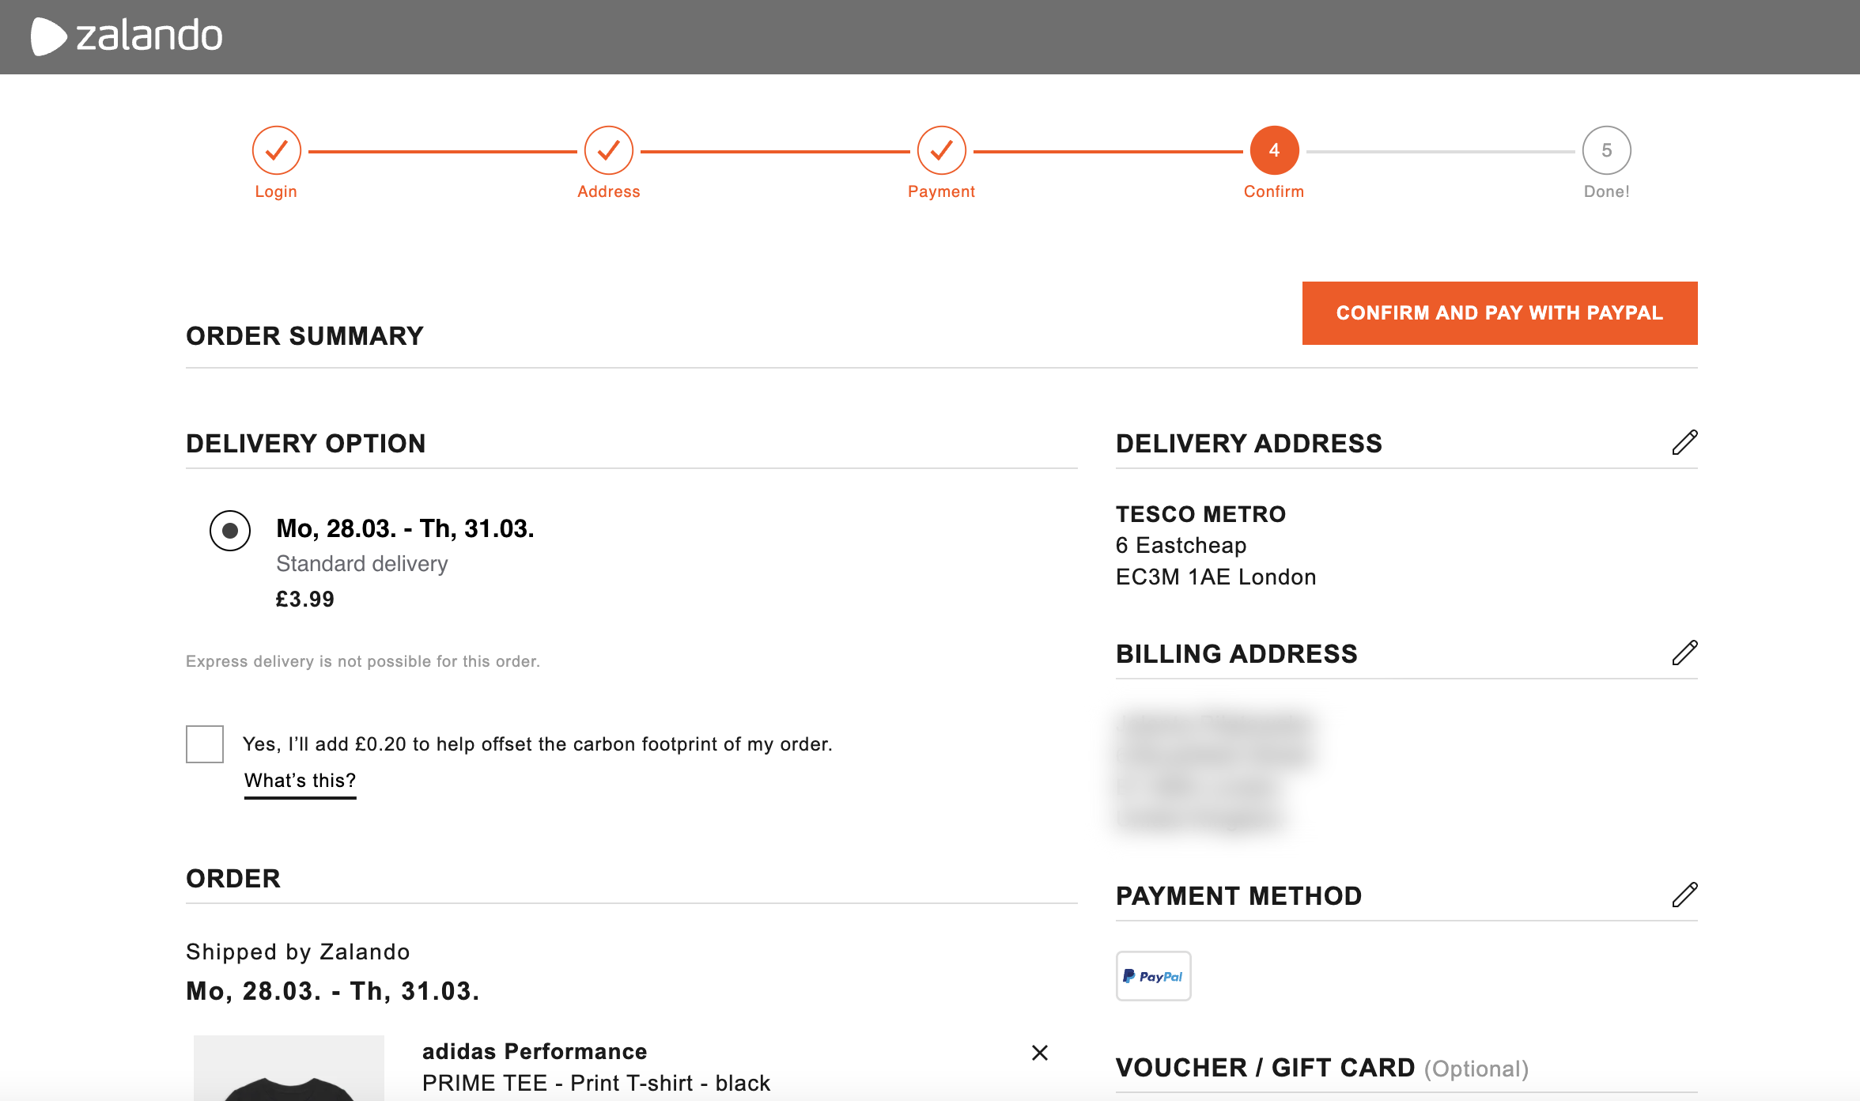Click the PayPal payment logo

tap(1153, 976)
